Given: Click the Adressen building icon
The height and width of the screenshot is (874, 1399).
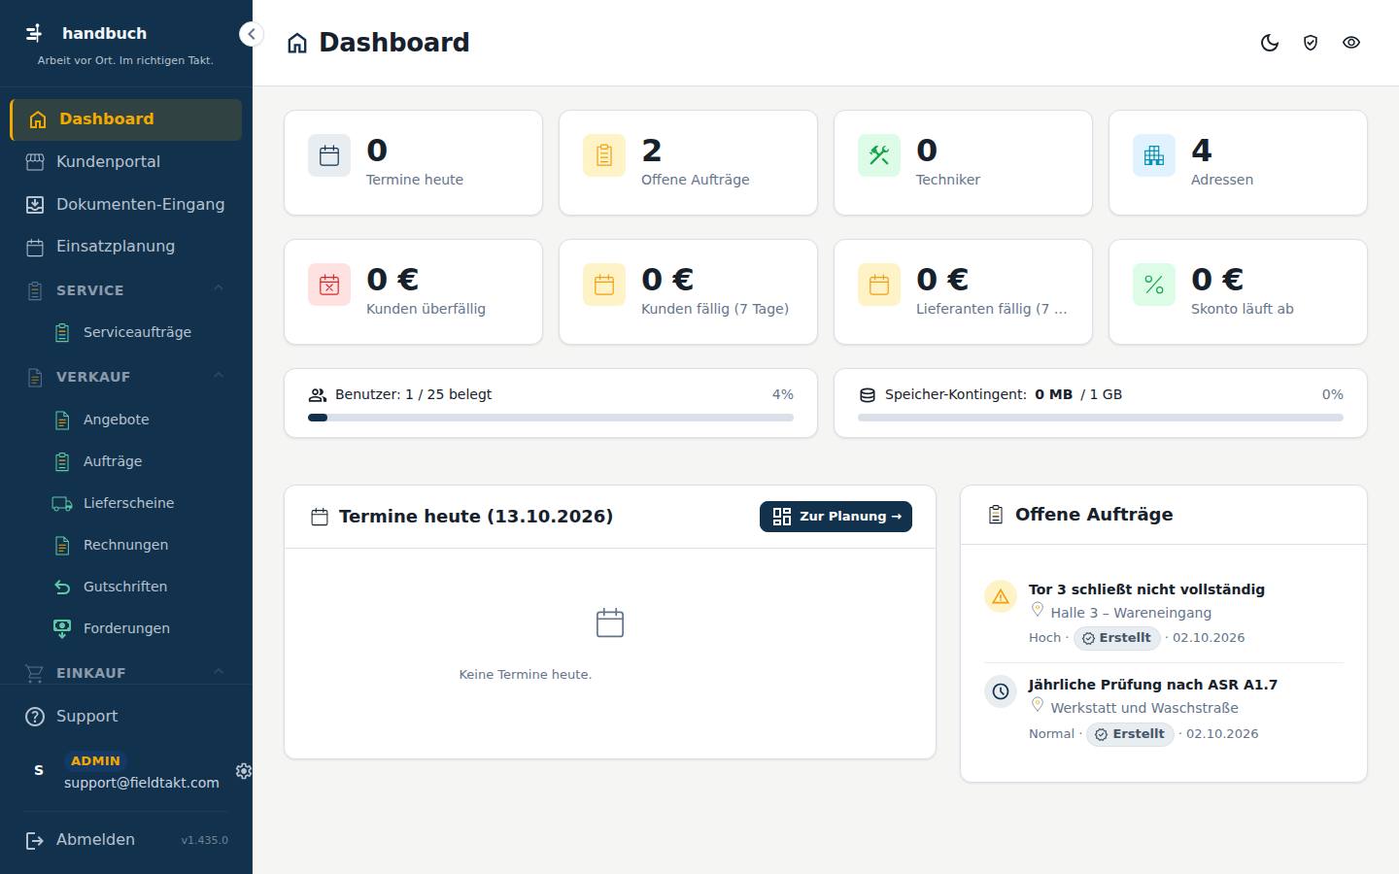Looking at the screenshot, I should (1154, 155).
